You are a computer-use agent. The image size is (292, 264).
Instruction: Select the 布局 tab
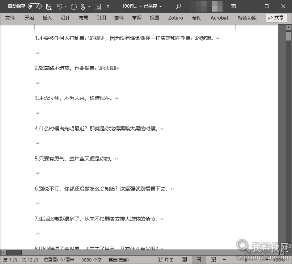[84, 18]
